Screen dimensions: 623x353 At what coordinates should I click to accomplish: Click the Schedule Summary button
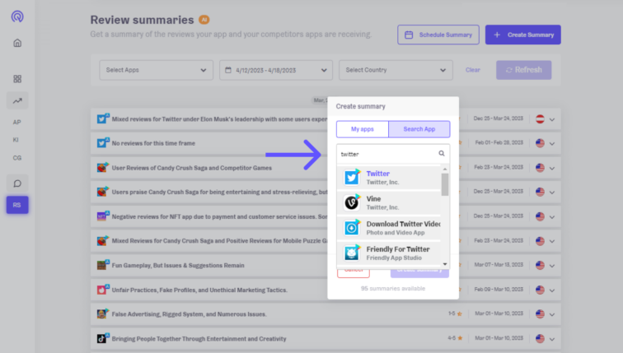pyautogui.click(x=438, y=35)
